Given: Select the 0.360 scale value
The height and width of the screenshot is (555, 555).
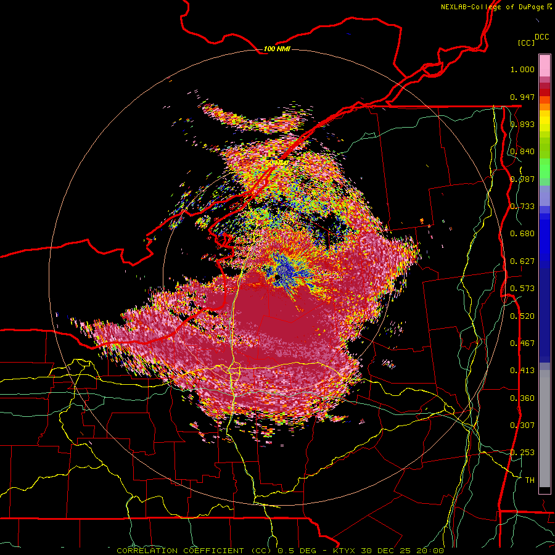Looking at the screenshot, I should [x=522, y=398].
